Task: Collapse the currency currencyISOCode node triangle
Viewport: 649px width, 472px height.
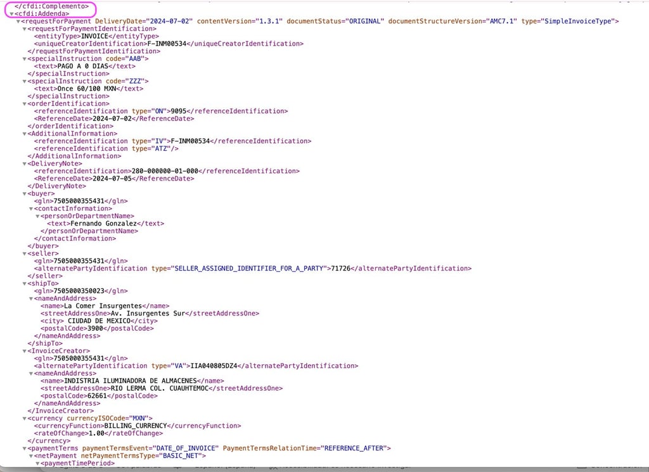Action: 25,419
